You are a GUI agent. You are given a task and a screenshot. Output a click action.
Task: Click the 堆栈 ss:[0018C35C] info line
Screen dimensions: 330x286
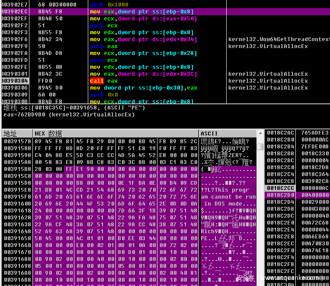pos(74,108)
